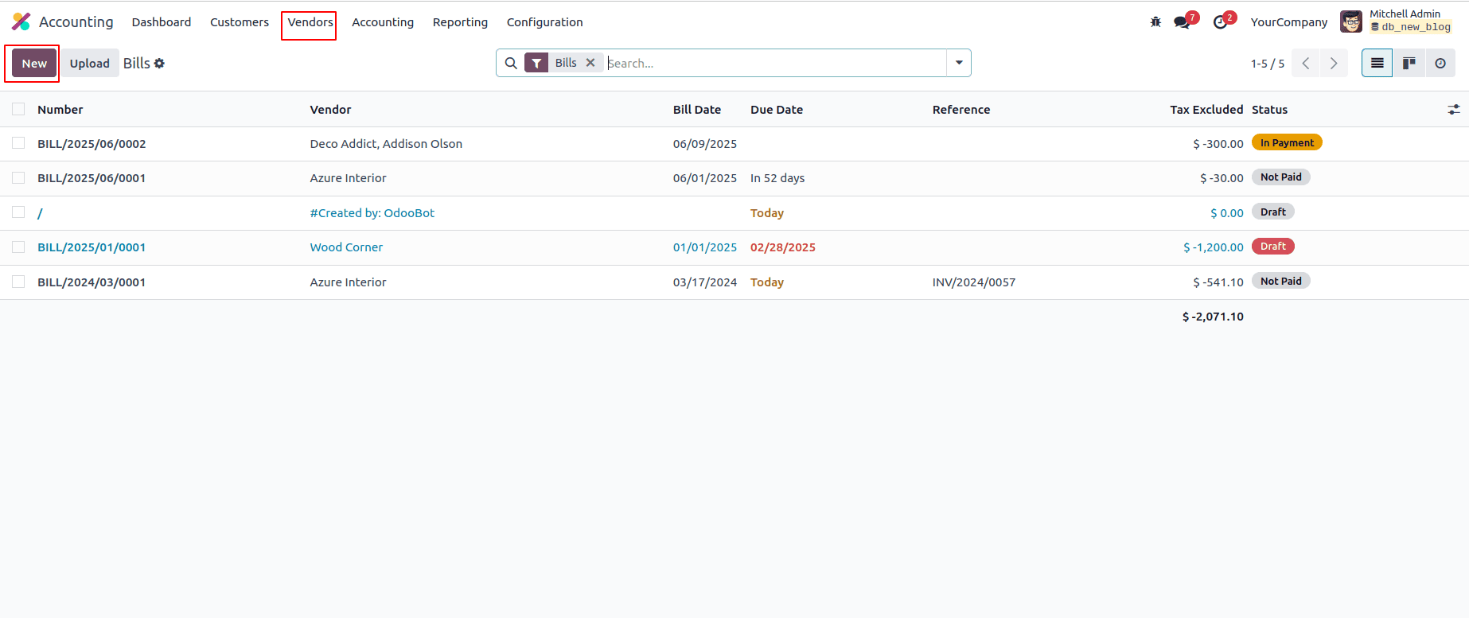Switch to kanban view

[1409, 63]
